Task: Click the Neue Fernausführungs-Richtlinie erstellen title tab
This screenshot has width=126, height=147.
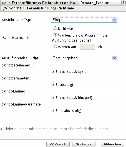Action: [x=38, y=3]
